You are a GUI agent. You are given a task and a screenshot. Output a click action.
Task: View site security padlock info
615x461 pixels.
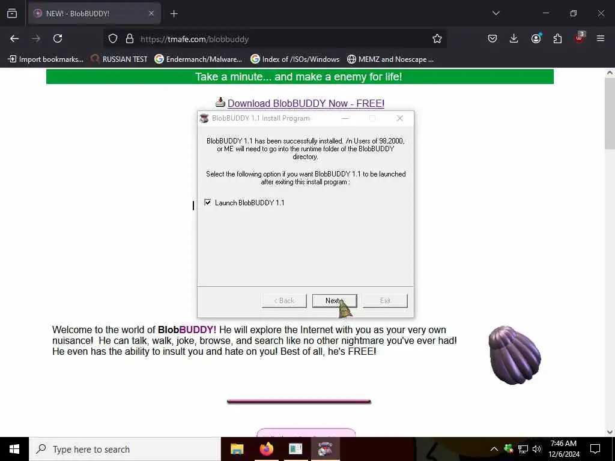click(x=130, y=39)
